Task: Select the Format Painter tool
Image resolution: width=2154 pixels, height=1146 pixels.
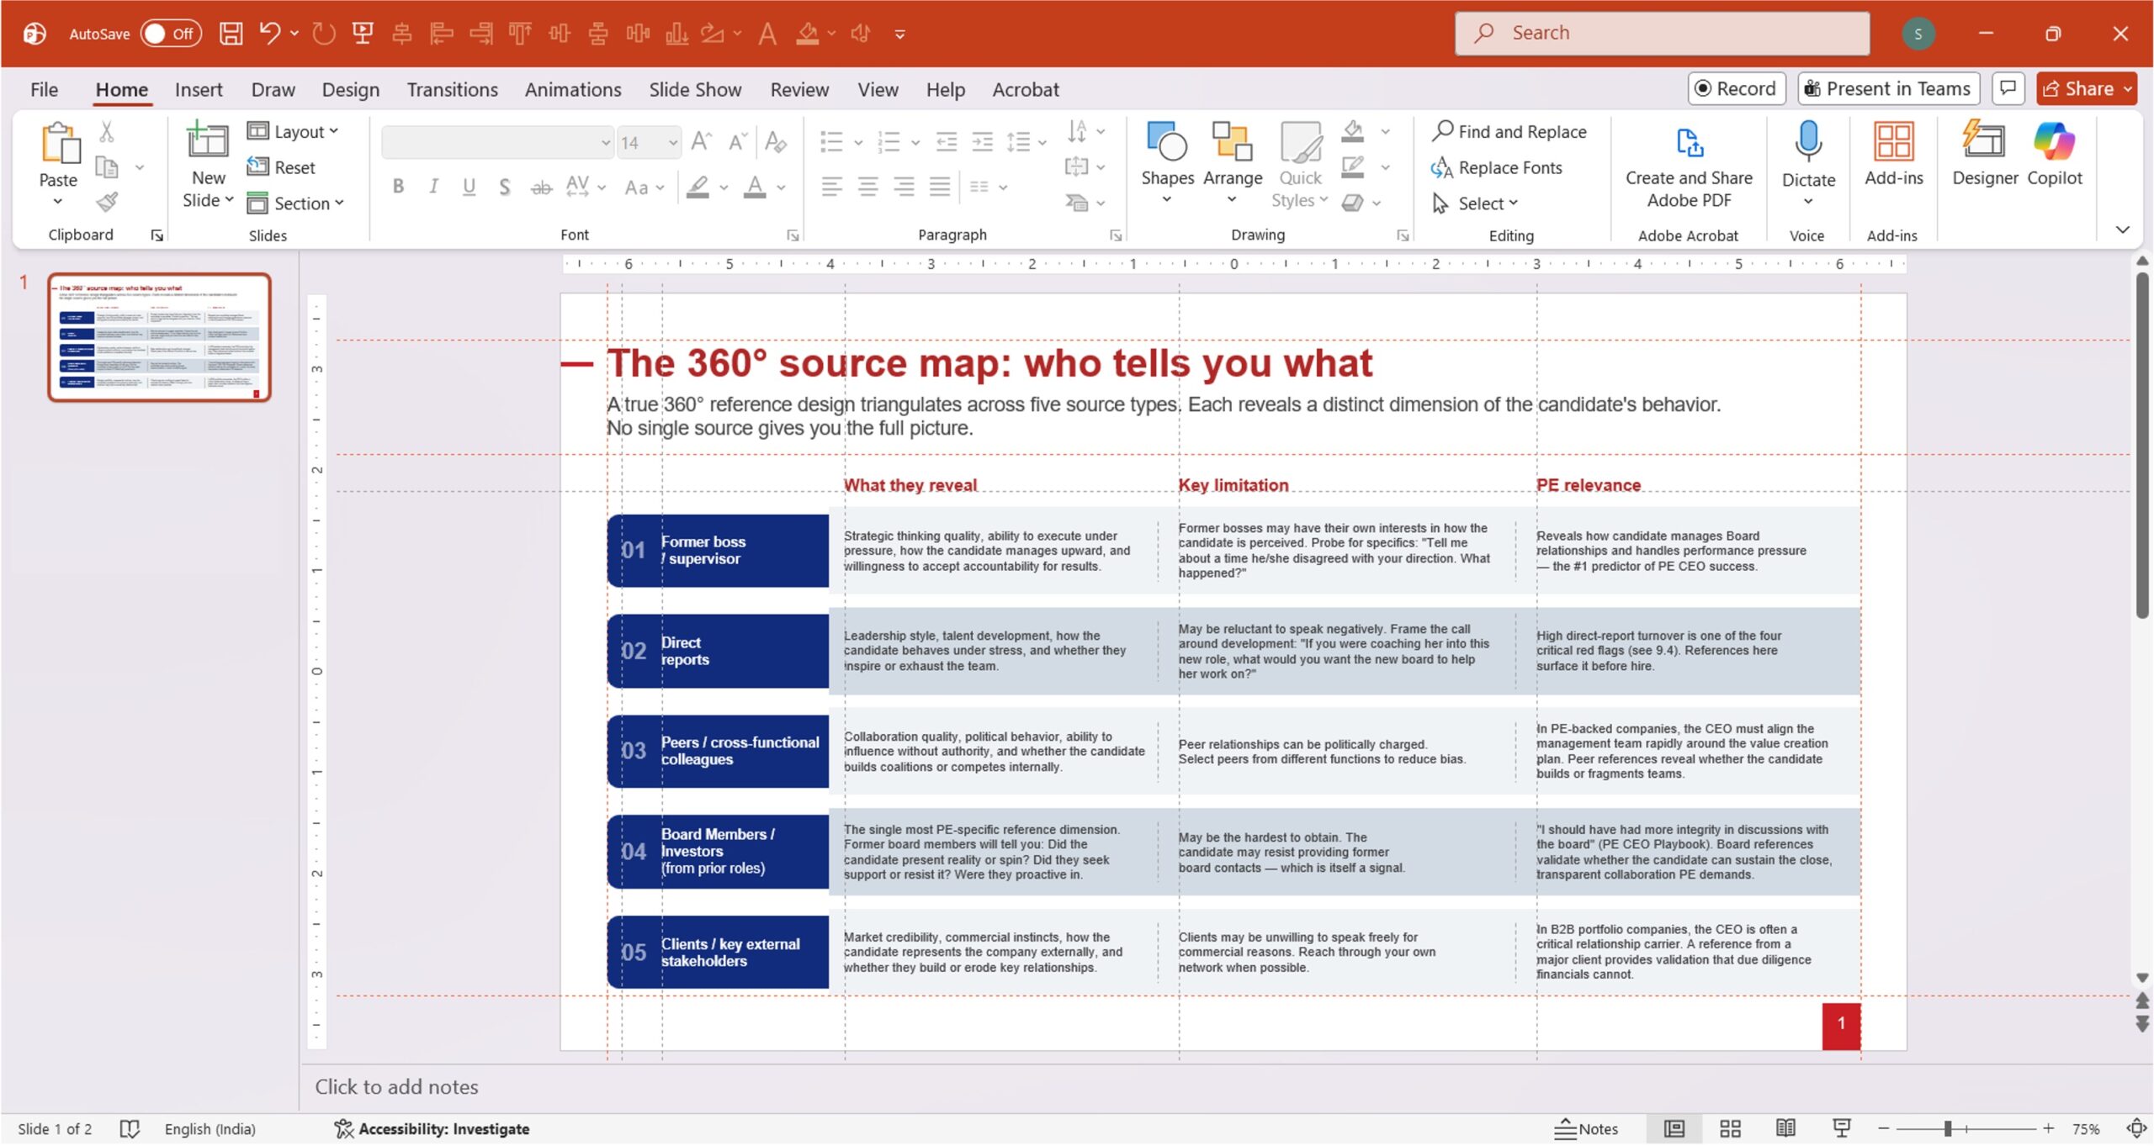Action: [107, 202]
